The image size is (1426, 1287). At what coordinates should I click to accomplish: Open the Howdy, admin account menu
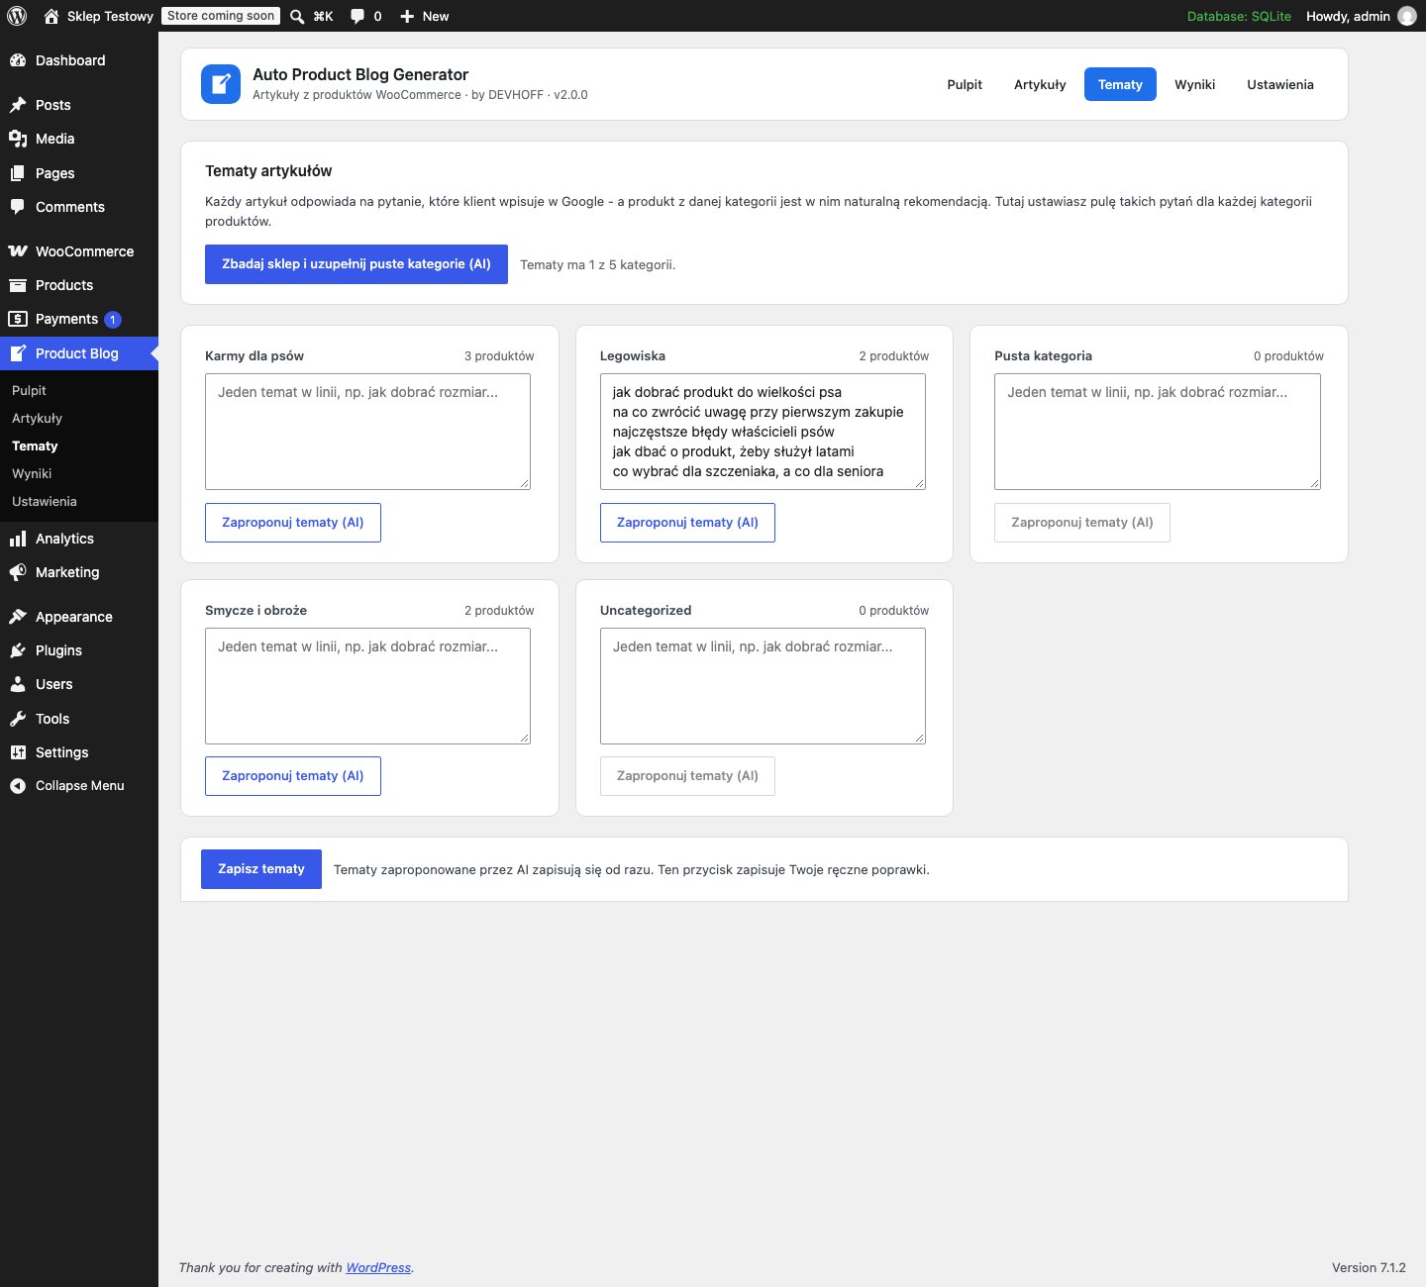click(x=1361, y=16)
